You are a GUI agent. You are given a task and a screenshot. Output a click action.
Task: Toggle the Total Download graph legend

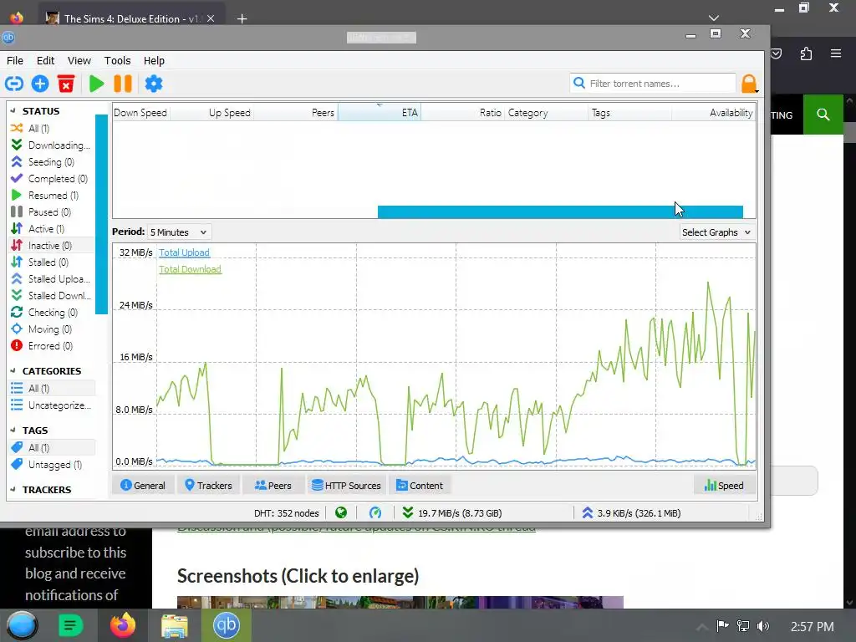coord(190,269)
